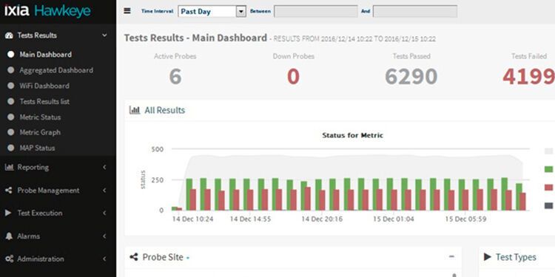Open MAP Status menu item
Screen dimensions: 555x277
(x=37, y=148)
